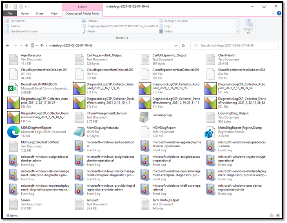Open the Help question mark icon
Screen dimensions: 287x223
pos(279,13)
